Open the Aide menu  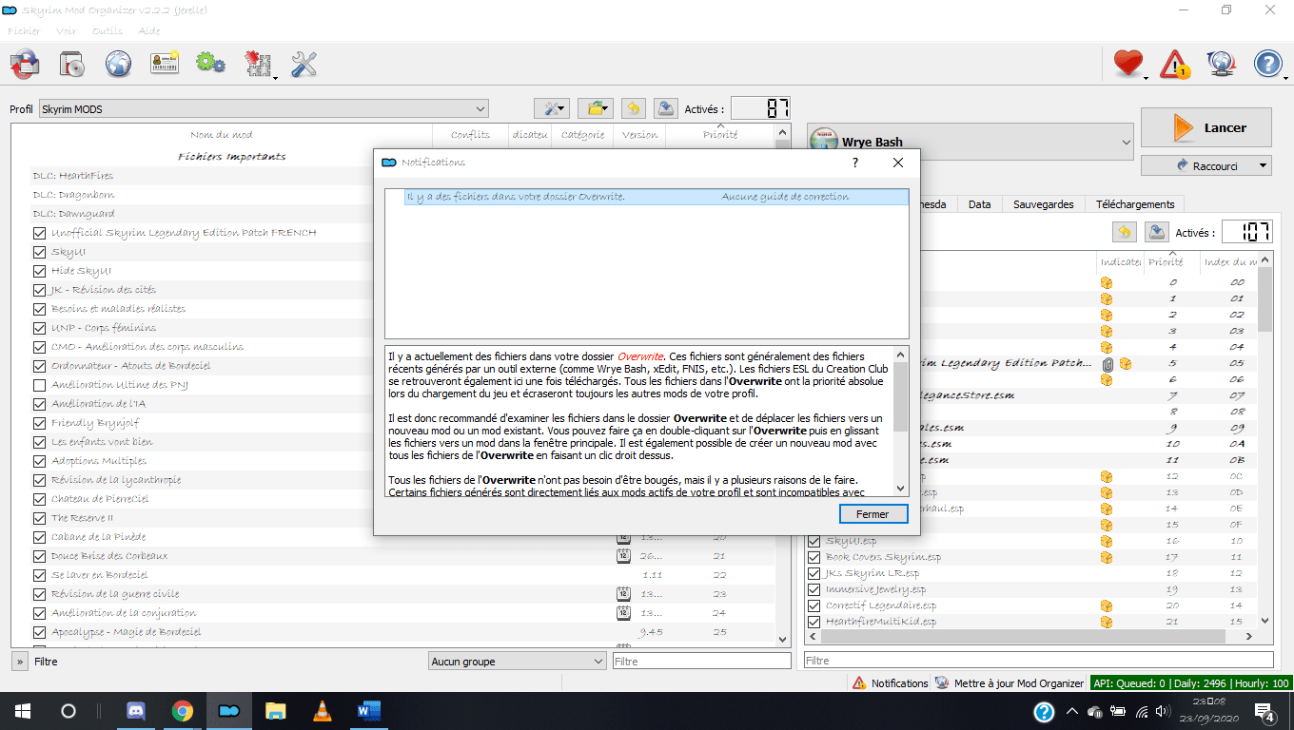coord(149,30)
